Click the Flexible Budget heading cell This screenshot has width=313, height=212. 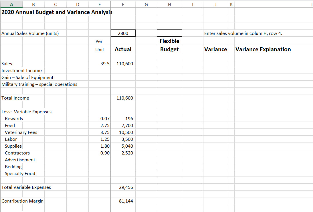coord(169,49)
